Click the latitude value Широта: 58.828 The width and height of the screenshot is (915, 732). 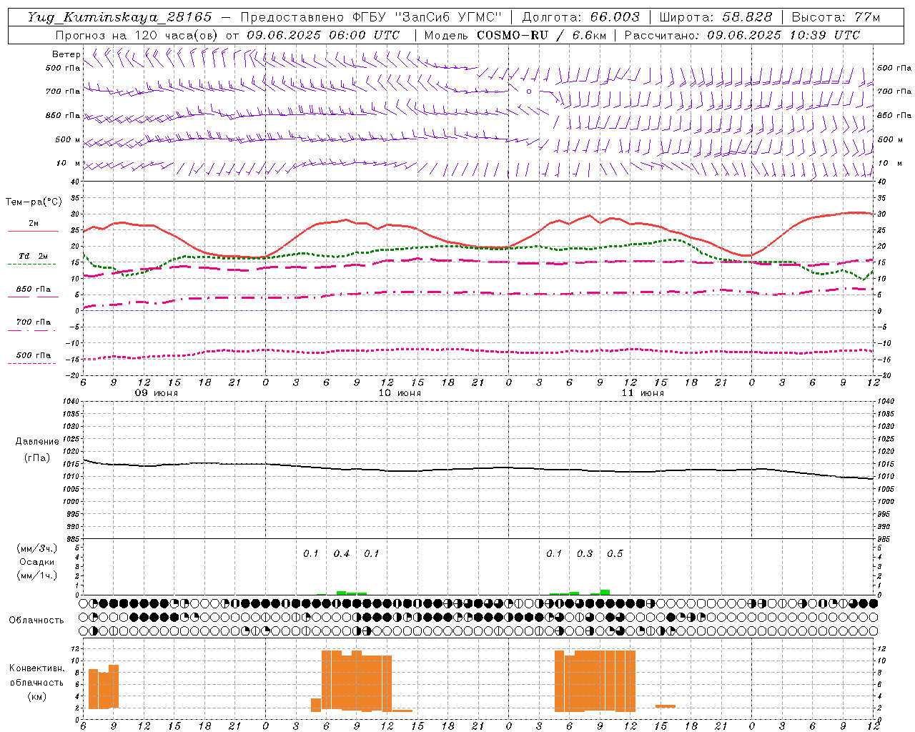pos(716,17)
